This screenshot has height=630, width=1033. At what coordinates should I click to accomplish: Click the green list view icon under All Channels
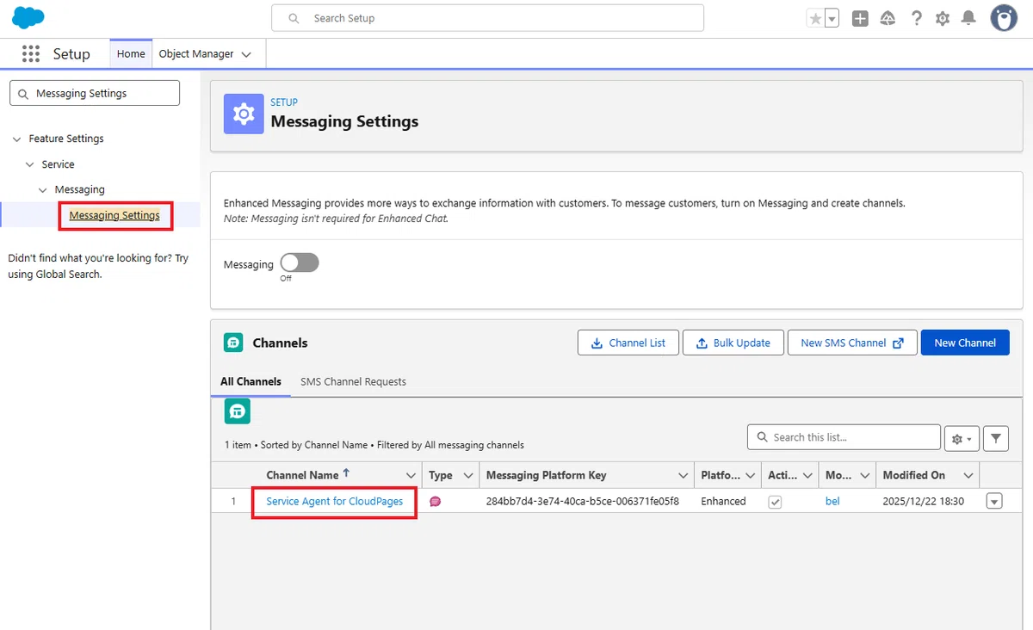(238, 411)
